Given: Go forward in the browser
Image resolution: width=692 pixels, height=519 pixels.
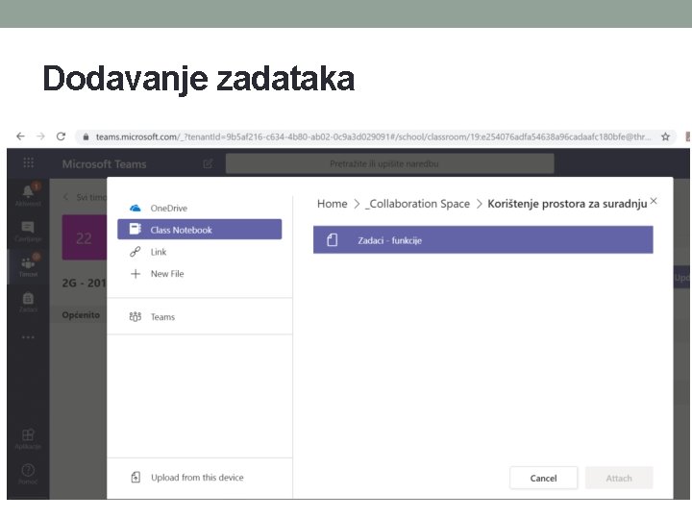Looking at the screenshot, I should coord(40,136).
